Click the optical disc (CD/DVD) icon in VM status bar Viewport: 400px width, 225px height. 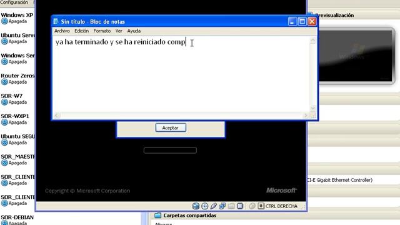click(204, 206)
